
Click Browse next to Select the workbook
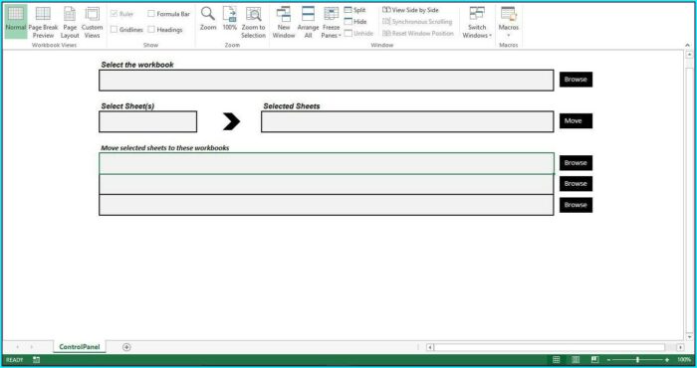point(576,80)
